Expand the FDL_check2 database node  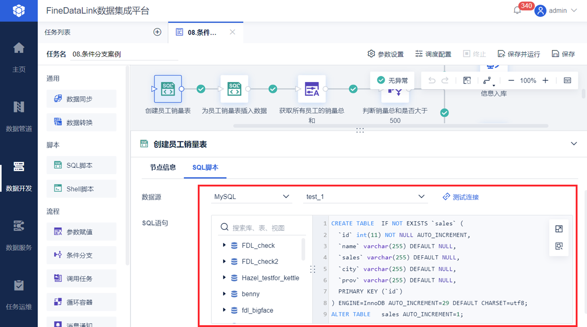(x=224, y=262)
